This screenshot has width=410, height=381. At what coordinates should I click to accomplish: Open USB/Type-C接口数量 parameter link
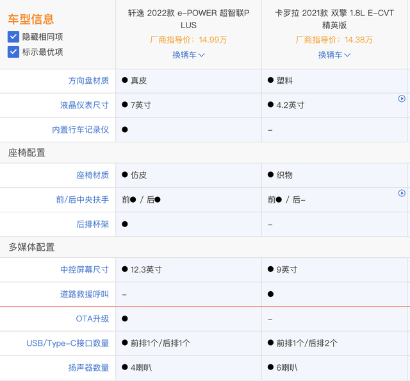click(67, 343)
